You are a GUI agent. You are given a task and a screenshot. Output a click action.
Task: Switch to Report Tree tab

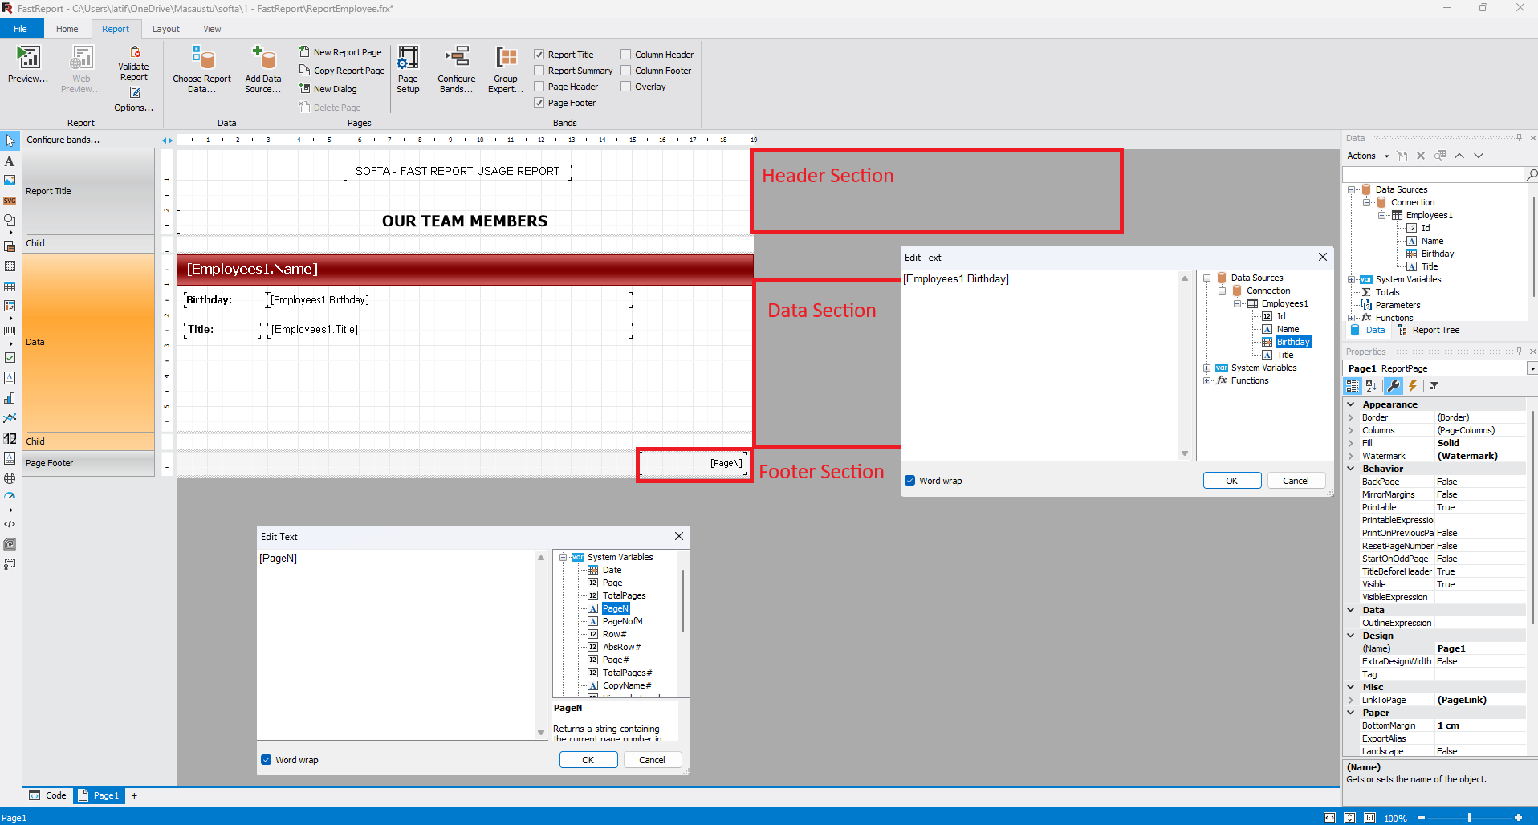tap(1429, 331)
